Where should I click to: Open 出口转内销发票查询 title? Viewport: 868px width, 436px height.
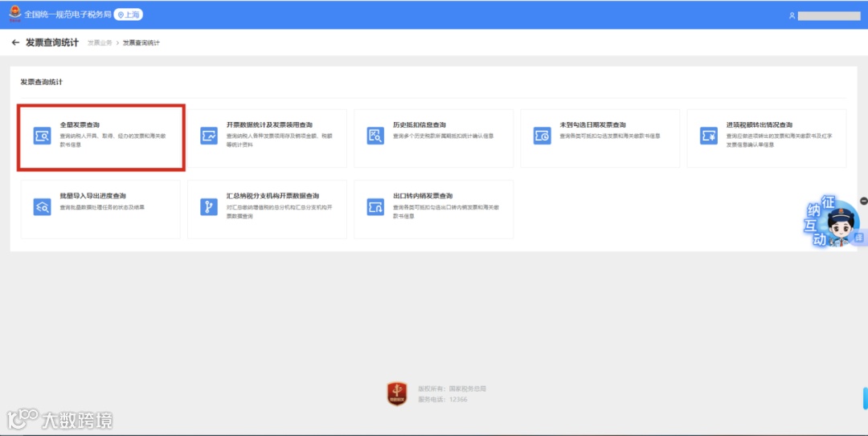423,196
